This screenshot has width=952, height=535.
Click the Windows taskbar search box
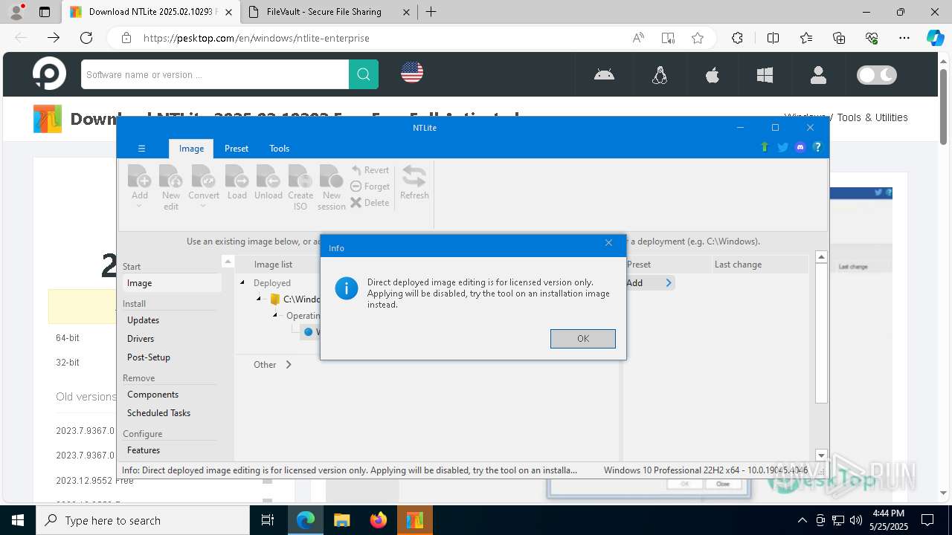point(143,520)
